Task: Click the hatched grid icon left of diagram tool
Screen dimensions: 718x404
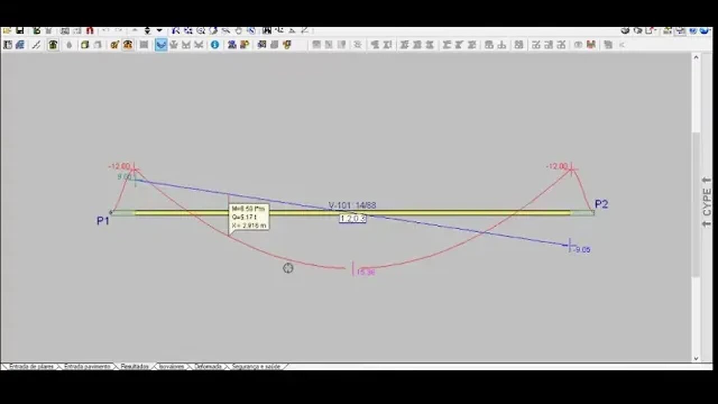Action: click(144, 45)
